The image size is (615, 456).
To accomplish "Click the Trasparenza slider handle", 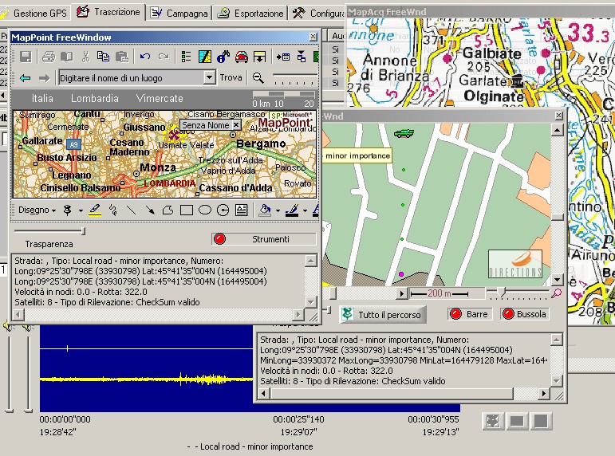I will click(83, 231).
